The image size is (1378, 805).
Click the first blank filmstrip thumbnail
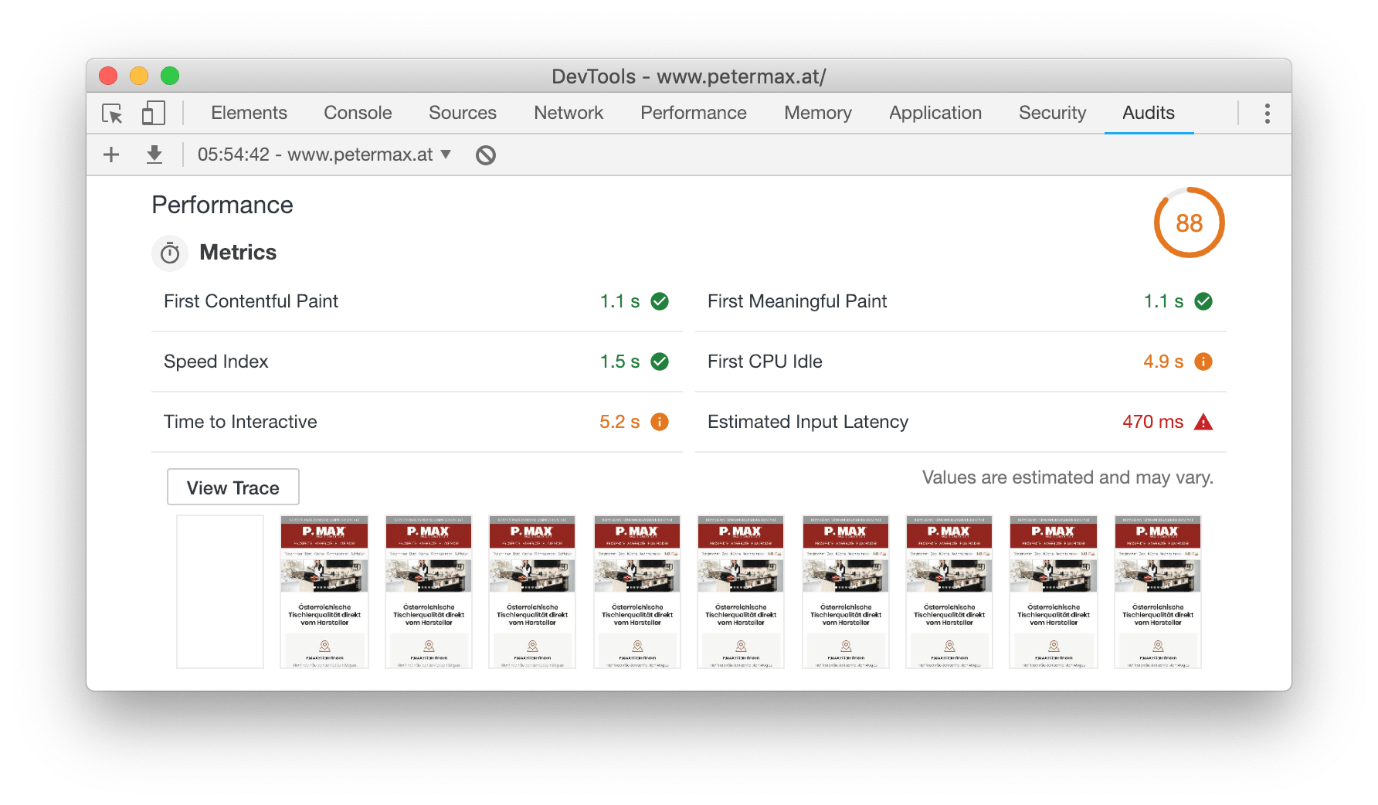[220, 591]
